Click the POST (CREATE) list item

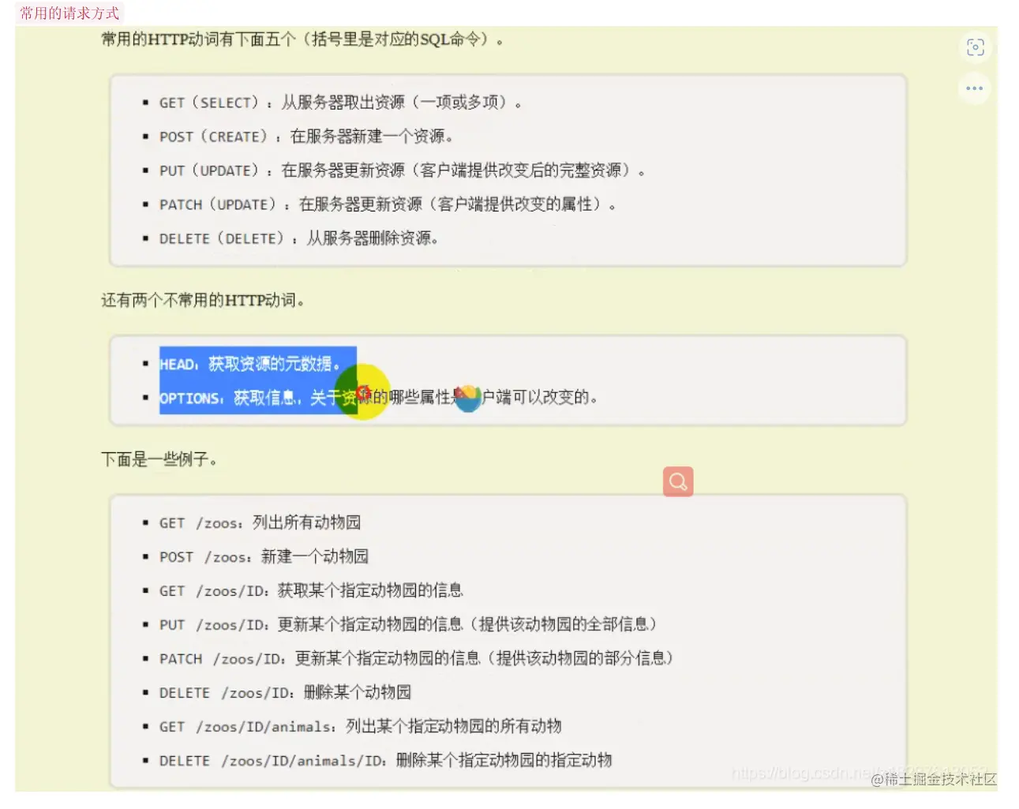pyautogui.click(x=306, y=137)
